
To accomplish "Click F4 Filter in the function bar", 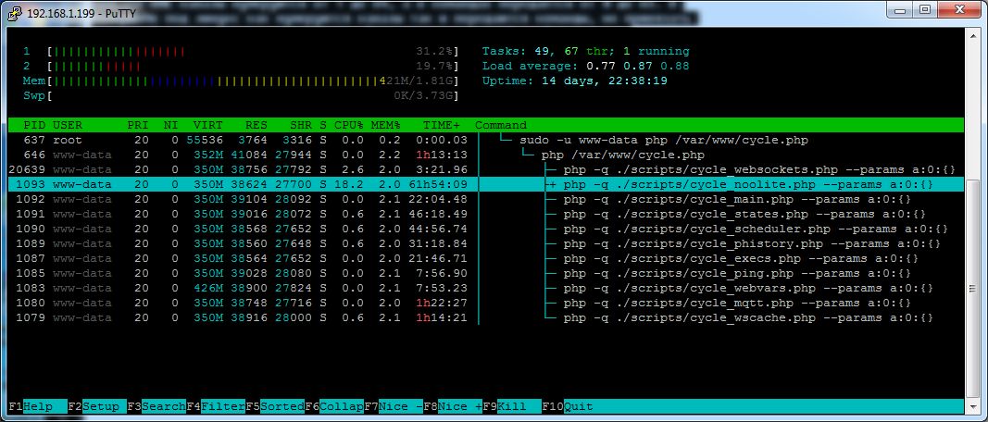I will [216, 406].
